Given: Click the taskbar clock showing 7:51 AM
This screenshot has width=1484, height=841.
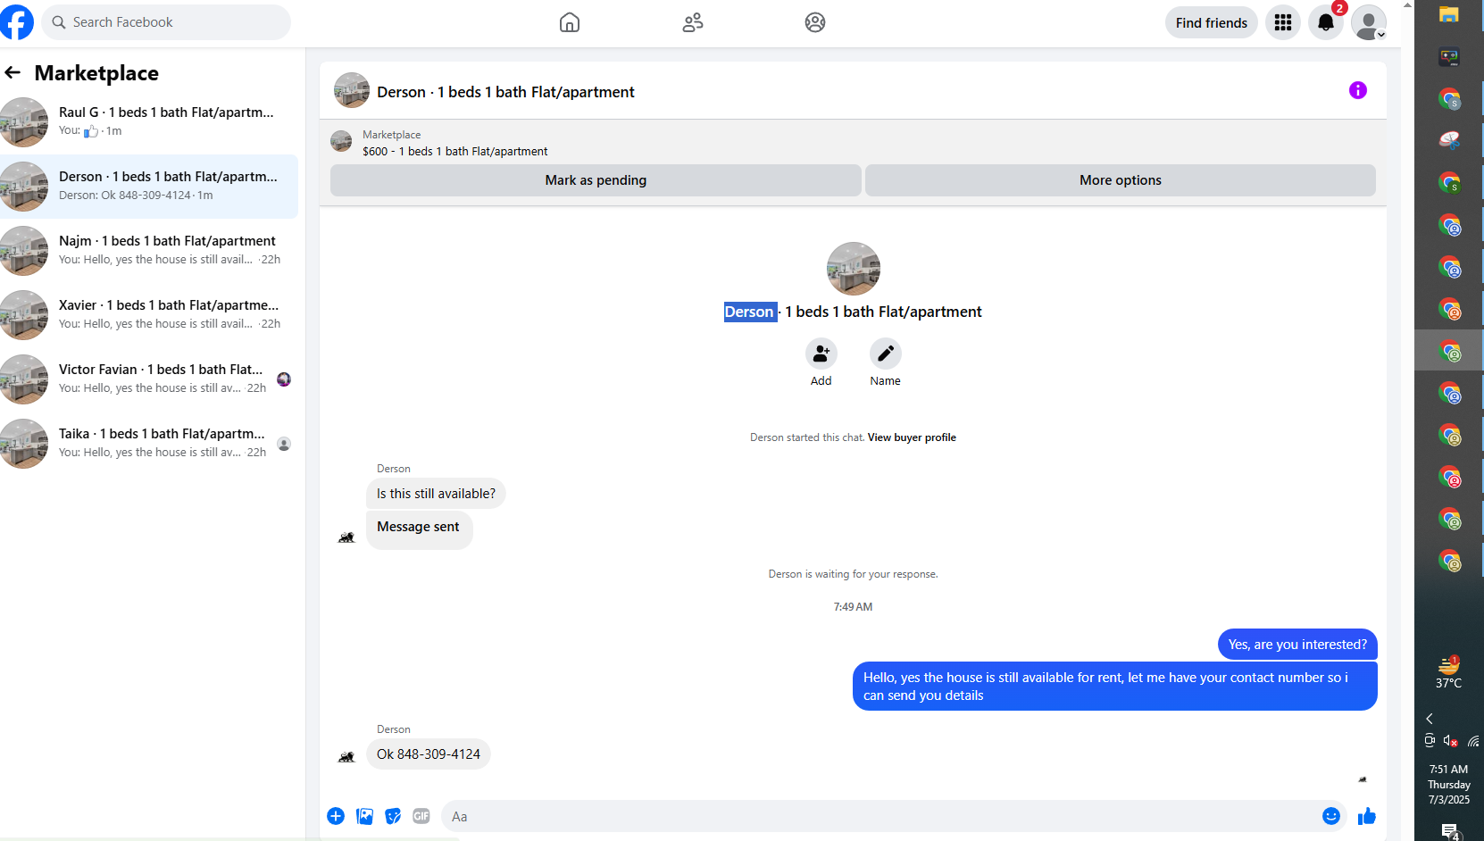Looking at the screenshot, I should (x=1448, y=785).
